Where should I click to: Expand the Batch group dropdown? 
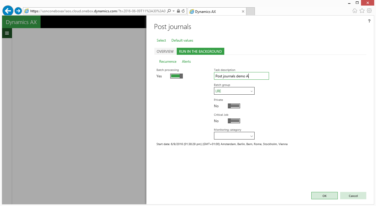[x=251, y=91]
